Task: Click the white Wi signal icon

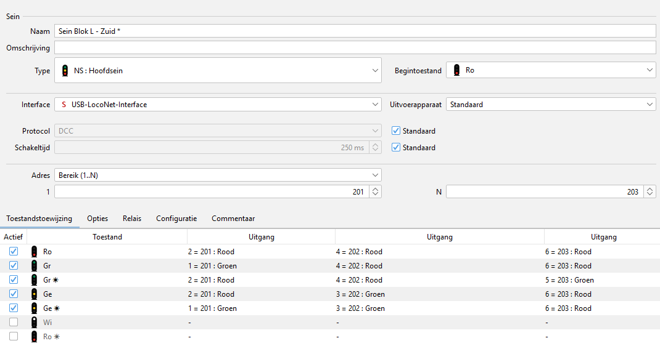Action: click(35, 323)
